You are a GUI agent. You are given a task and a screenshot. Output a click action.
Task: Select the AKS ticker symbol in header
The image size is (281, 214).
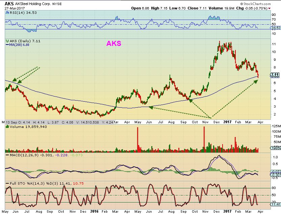[x=9, y=4]
